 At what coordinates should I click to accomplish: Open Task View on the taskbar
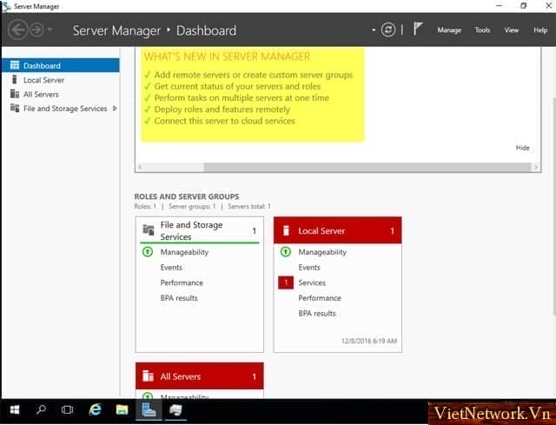(67, 410)
